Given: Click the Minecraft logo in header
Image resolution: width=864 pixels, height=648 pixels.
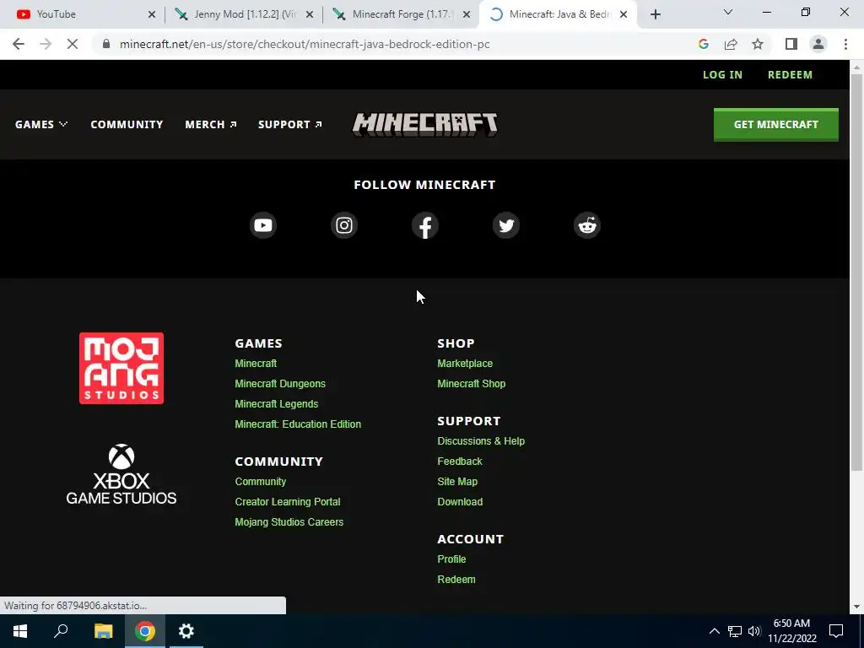Looking at the screenshot, I should [425, 125].
